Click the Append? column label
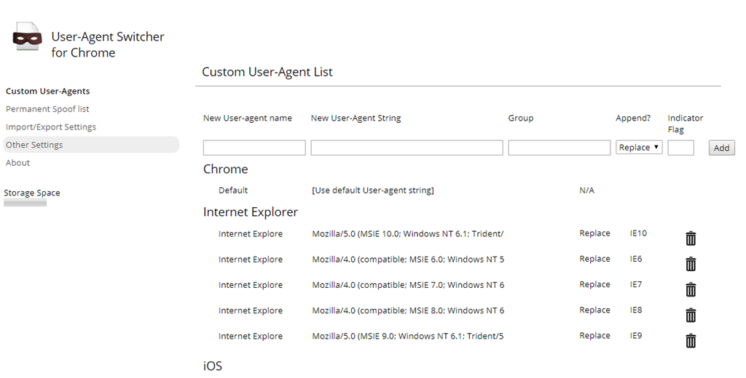The width and height of the screenshot is (746, 378). [x=633, y=118]
